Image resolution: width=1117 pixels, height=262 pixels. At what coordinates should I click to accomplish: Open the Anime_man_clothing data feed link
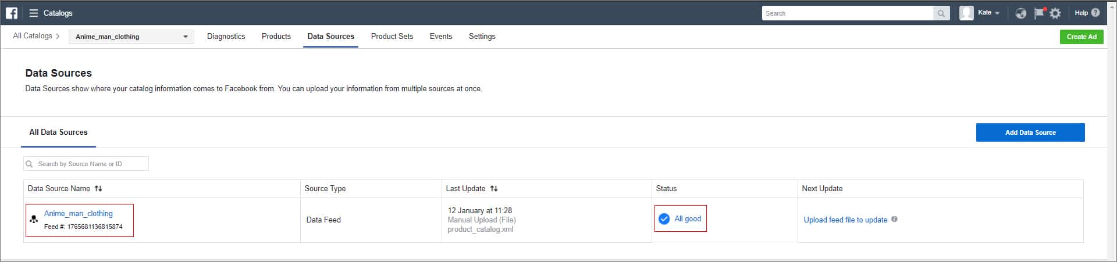tap(79, 213)
